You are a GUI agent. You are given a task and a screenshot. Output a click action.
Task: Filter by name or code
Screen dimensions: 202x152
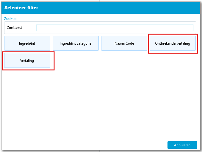[x=124, y=43]
